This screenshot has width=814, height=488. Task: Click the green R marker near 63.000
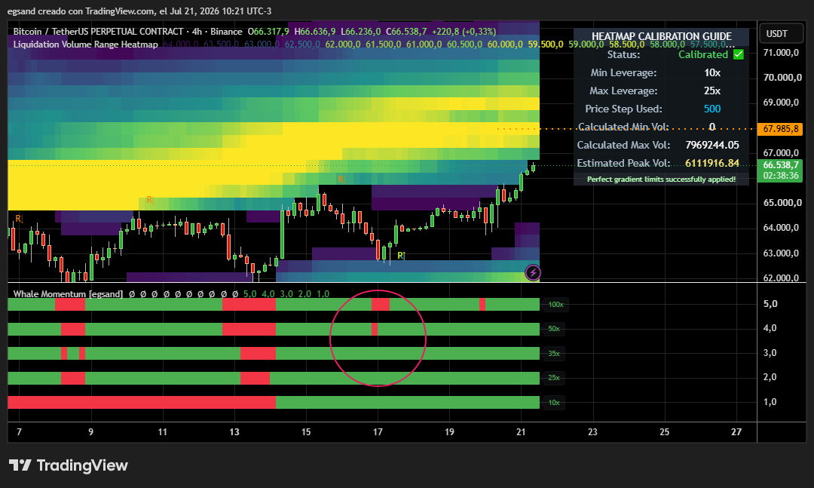click(401, 255)
